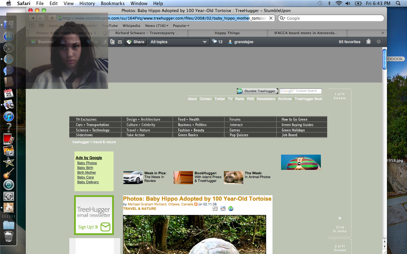Click the RSS feed icon beside author name
407x254 pixels.
196,204
